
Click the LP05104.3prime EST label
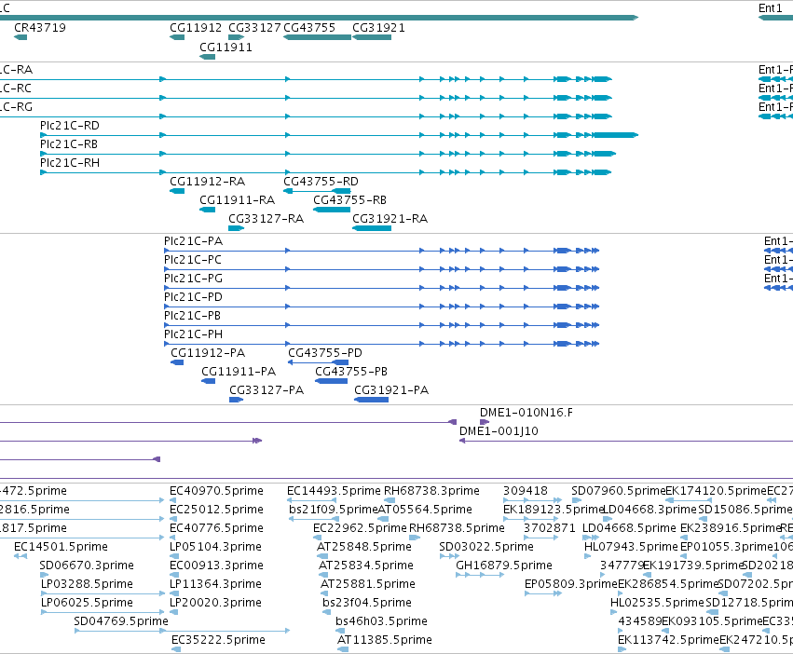tap(216, 547)
